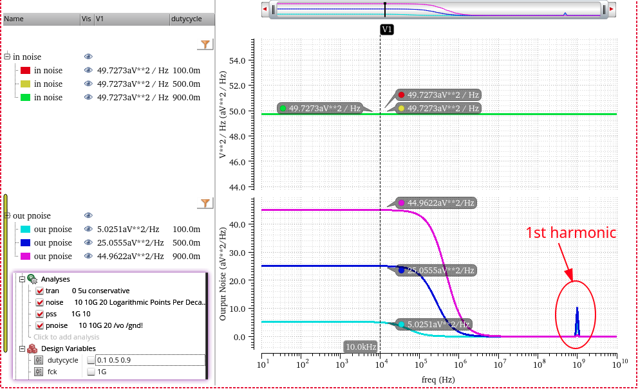Viewport: 638px width, 389px height.
Task: Collapse the in noise tree group
Action: pos(7,57)
